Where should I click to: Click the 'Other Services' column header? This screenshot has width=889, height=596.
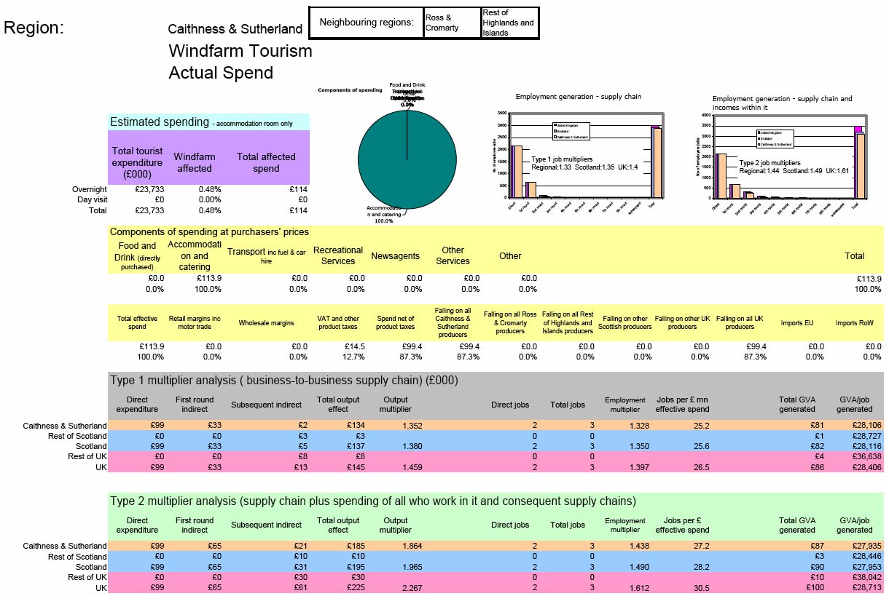tap(453, 255)
